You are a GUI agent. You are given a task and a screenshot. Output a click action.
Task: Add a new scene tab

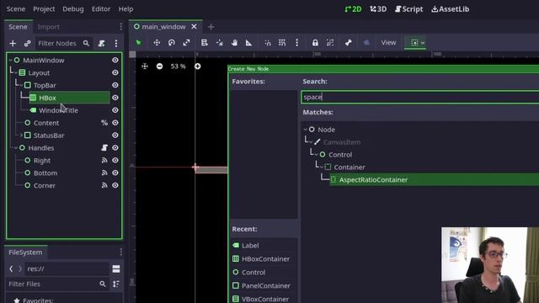(211, 27)
